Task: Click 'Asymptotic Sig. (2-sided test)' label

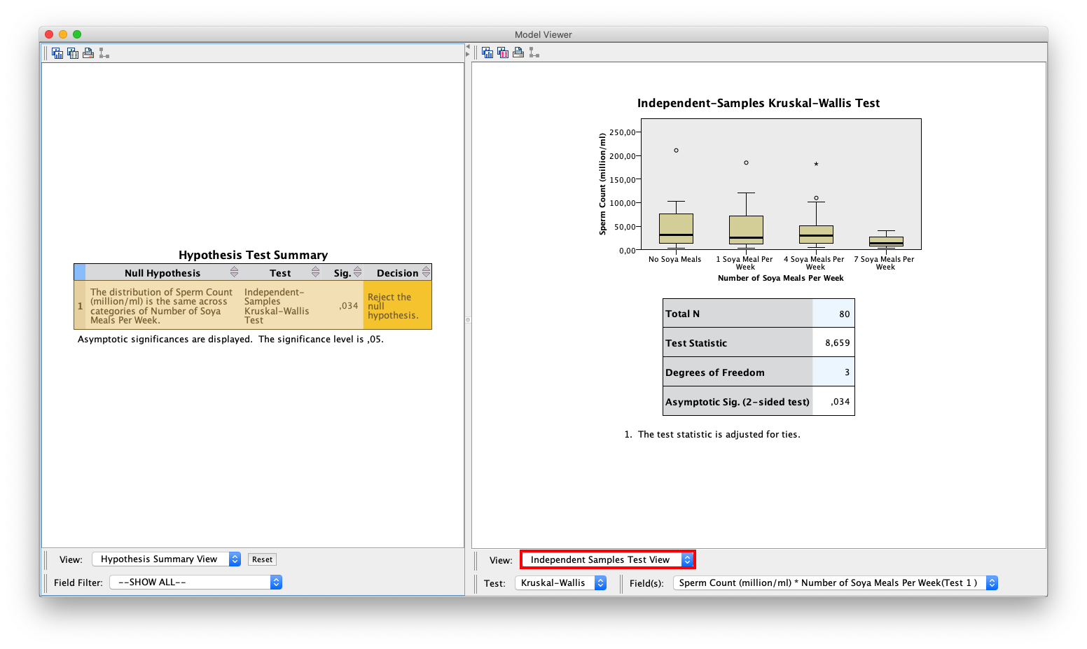Action: point(737,402)
